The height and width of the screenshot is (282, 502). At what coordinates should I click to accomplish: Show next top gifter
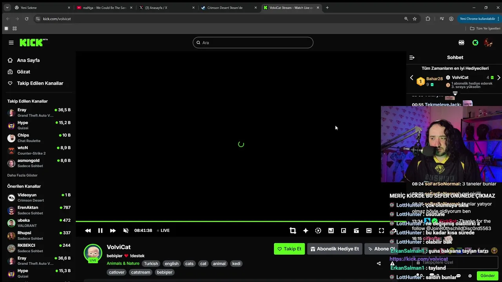click(x=498, y=78)
